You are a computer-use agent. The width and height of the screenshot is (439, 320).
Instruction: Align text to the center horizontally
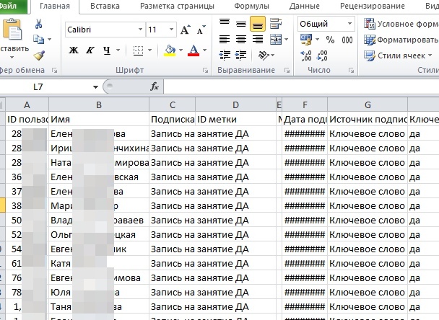[x=240, y=40]
